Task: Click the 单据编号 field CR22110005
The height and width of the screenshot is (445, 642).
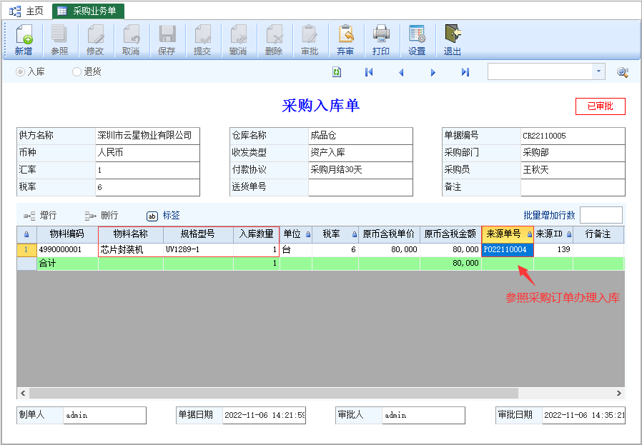Action: 573,136
